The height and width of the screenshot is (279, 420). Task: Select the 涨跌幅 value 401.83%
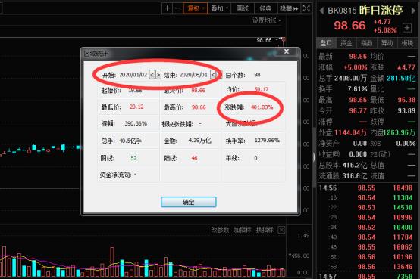coord(262,107)
